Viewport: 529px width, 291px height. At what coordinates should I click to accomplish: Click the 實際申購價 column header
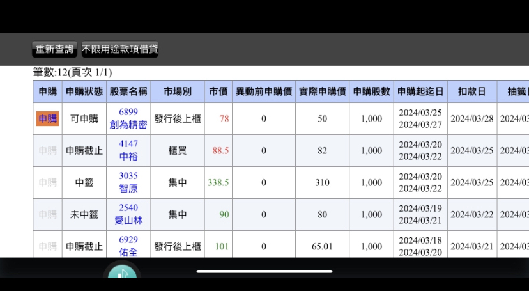point(322,91)
